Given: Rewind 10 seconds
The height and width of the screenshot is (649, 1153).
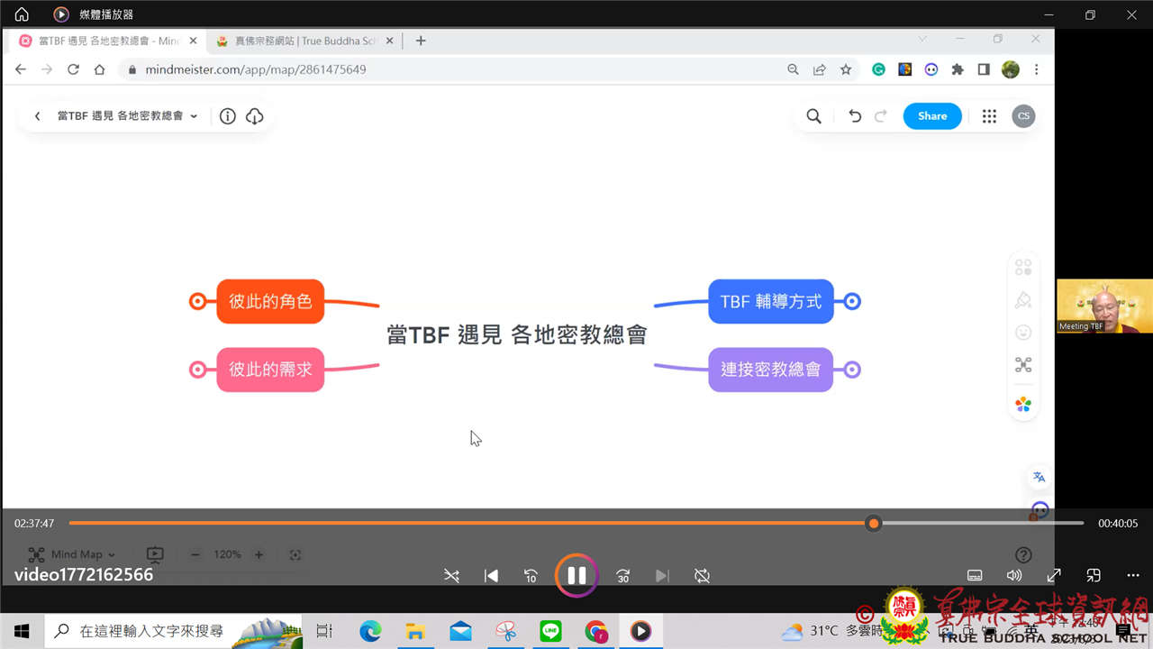Looking at the screenshot, I should tap(531, 576).
